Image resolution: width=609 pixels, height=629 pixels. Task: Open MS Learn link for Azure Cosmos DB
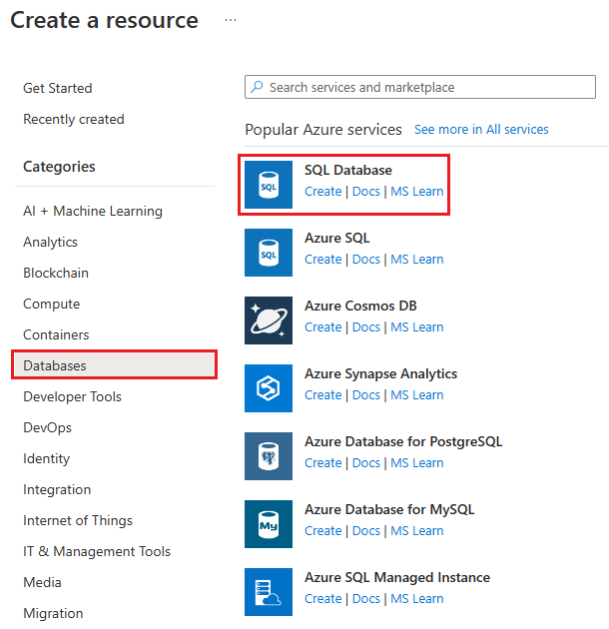point(417,326)
